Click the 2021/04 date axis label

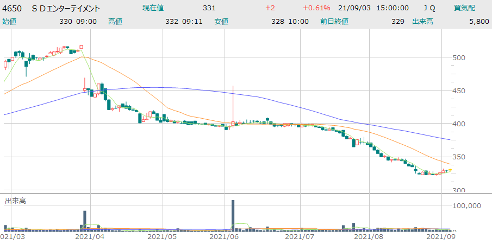pyautogui.click(x=89, y=237)
